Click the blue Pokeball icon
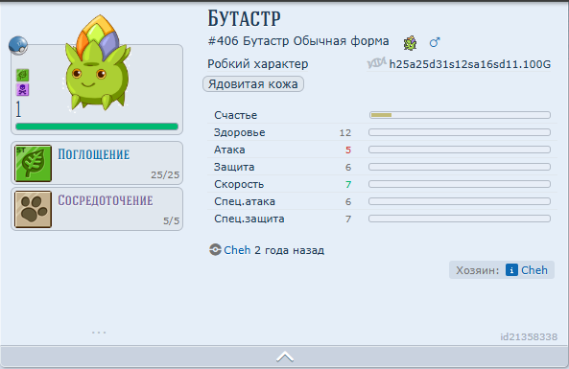The width and height of the screenshot is (569, 369). pos(18,46)
